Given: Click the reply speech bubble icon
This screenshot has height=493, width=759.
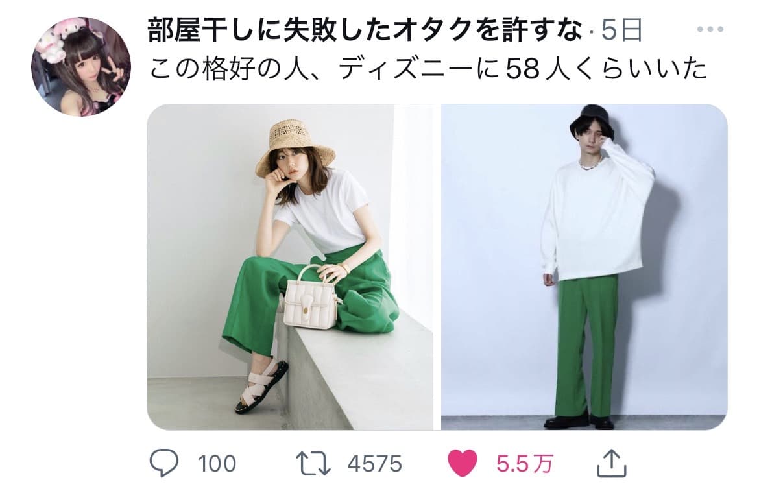Looking at the screenshot, I should tap(163, 463).
